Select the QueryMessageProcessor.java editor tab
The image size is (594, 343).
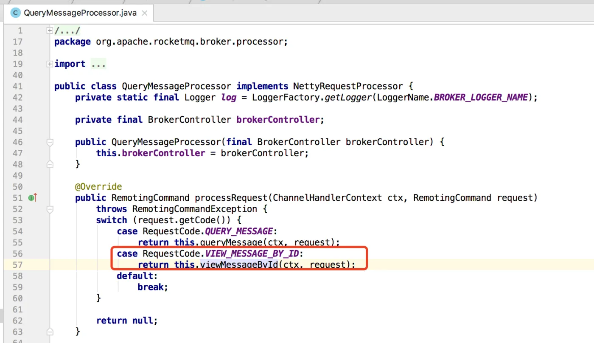(79, 13)
